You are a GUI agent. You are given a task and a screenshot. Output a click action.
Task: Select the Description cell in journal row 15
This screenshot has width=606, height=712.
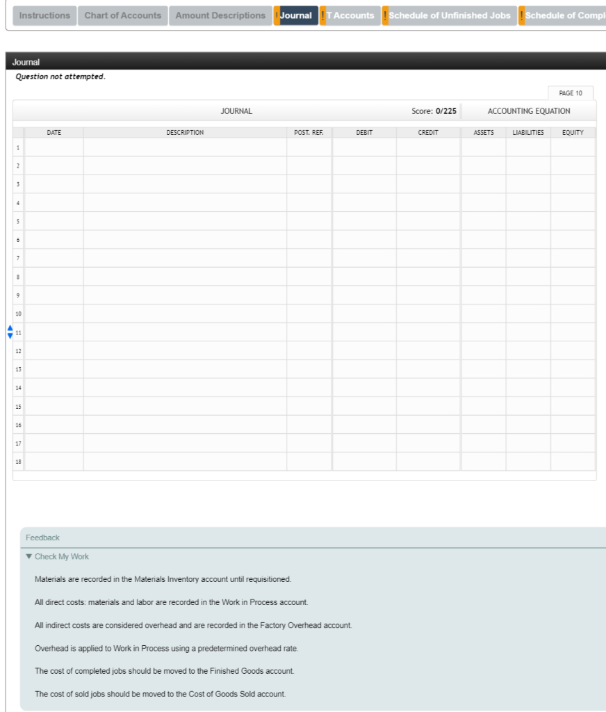[185, 406]
